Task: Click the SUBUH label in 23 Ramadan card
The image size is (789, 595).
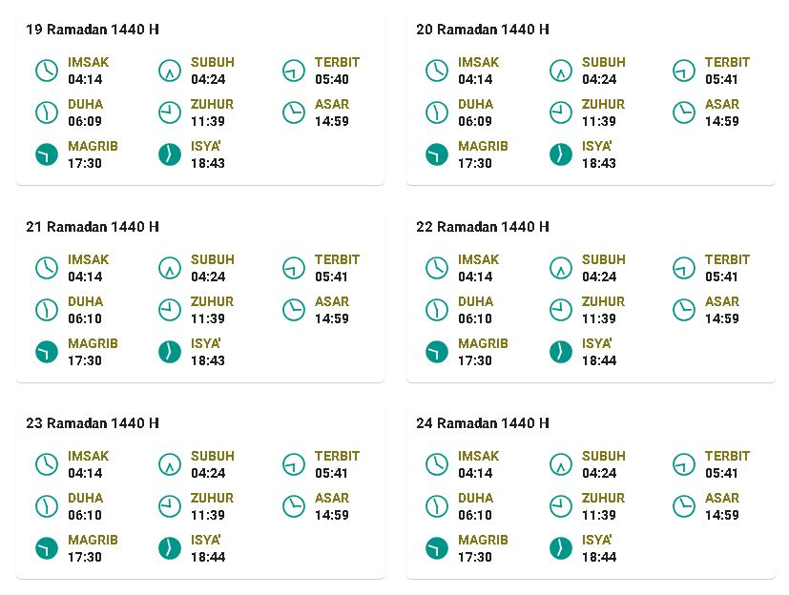Action: point(213,456)
